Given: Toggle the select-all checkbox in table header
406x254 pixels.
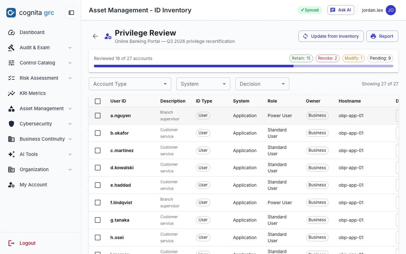Looking at the screenshot, I should point(98,101).
